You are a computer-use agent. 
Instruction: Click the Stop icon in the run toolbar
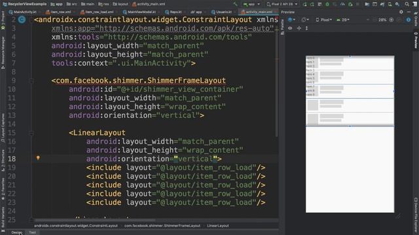pyautogui.click(x=358, y=4)
